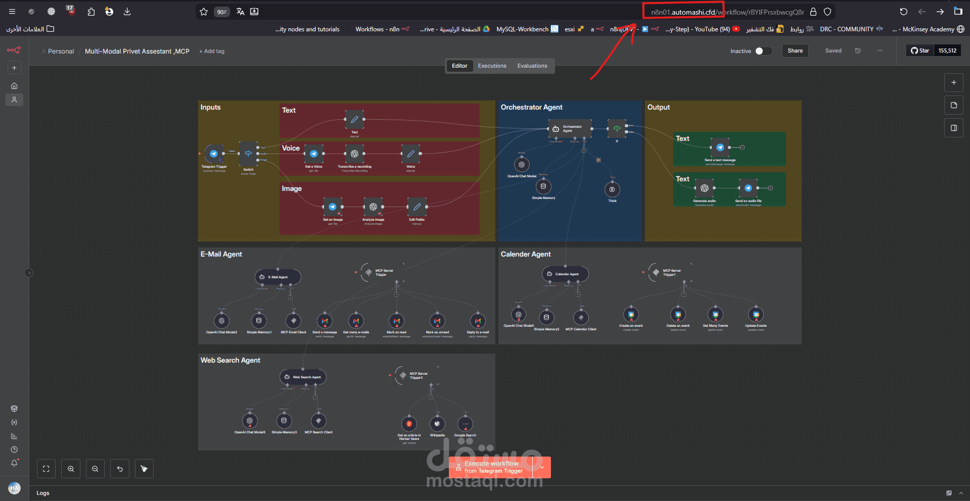Switch to the Editor tab
970x501 pixels.
pos(459,66)
